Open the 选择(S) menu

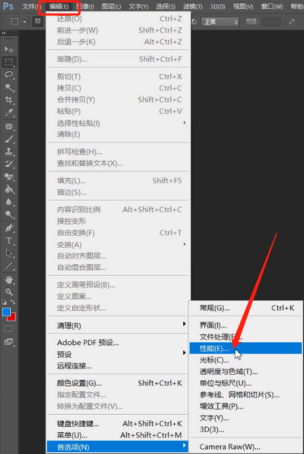pos(166,6)
